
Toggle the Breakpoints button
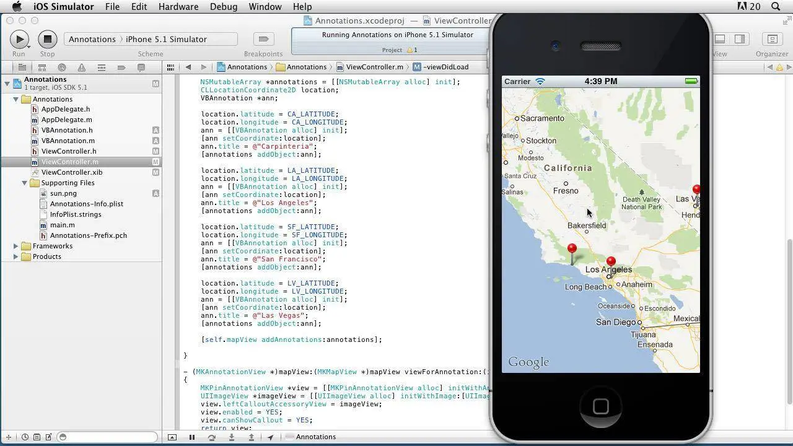[x=263, y=39]
